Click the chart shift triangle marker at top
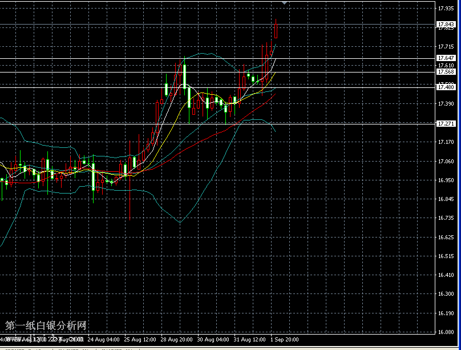The height and width of the screenshot is (350, 461). (285, 3)
